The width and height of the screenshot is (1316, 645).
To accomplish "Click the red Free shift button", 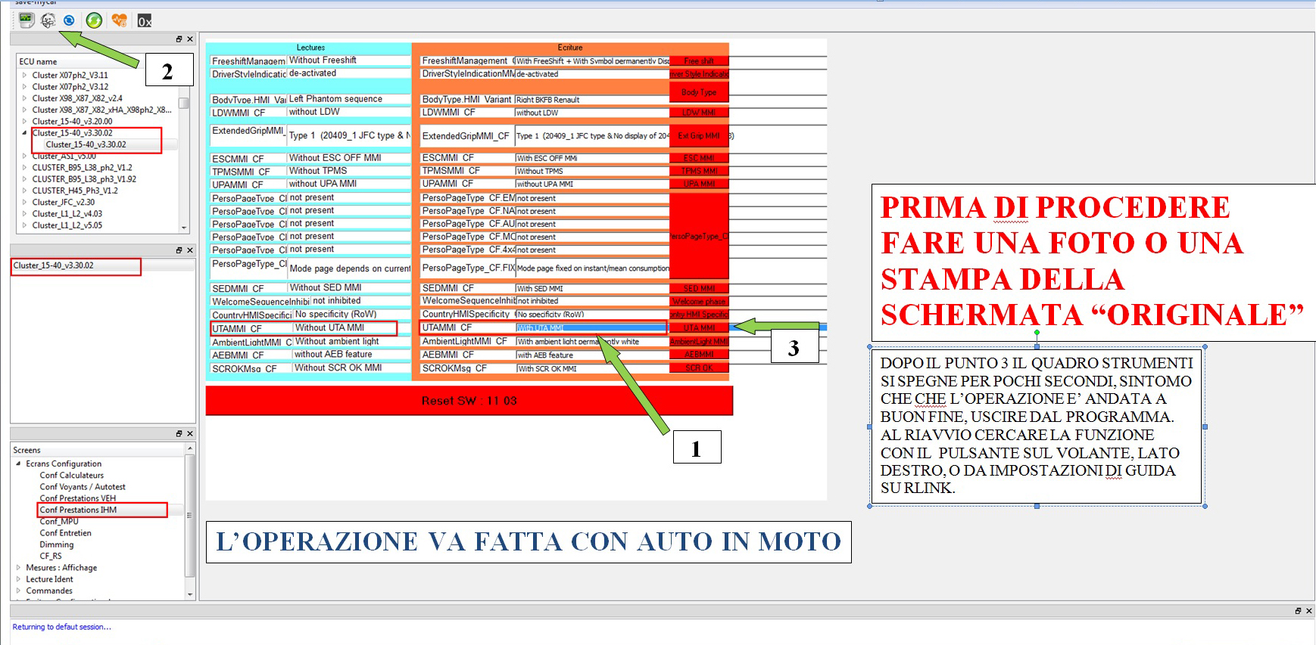I will tap(699, 61).
